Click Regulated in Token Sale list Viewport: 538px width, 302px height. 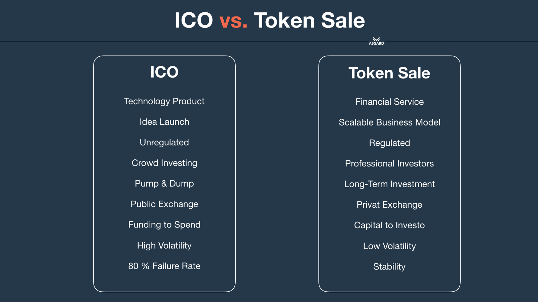pos(389,143)
